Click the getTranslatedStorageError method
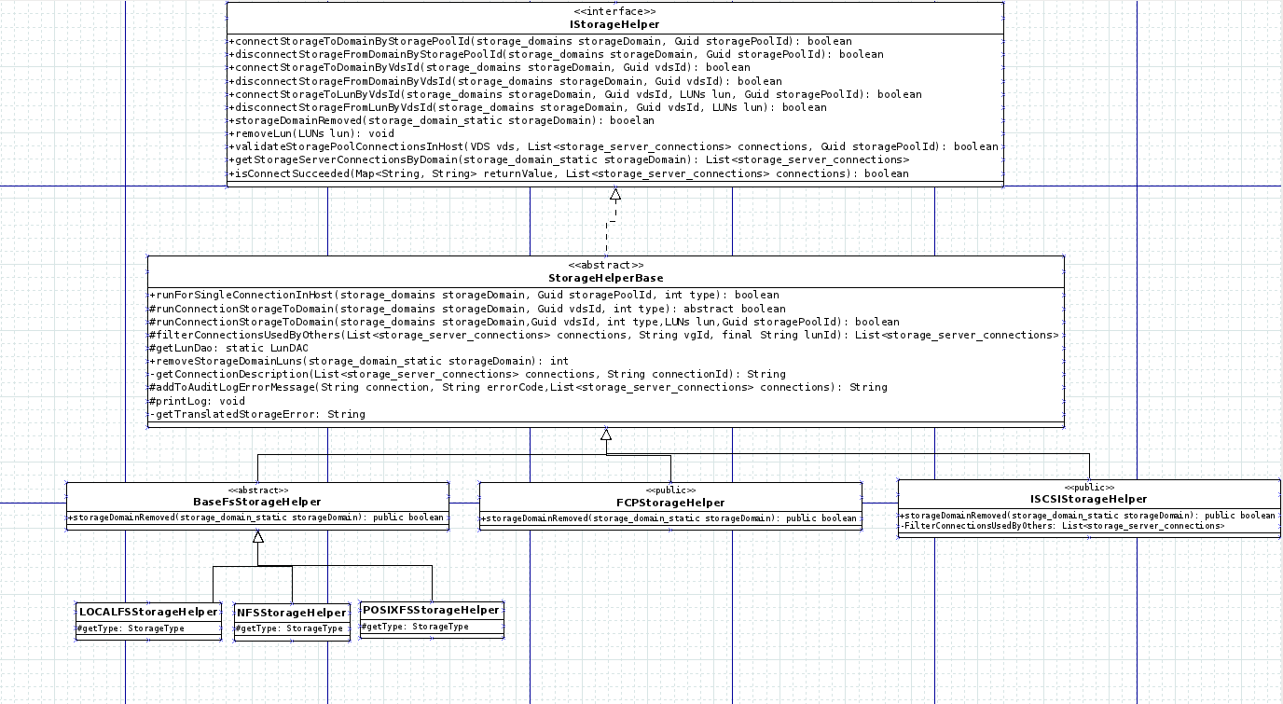Viewport: 1283px width, 704px height. click(x=256, y=414)
